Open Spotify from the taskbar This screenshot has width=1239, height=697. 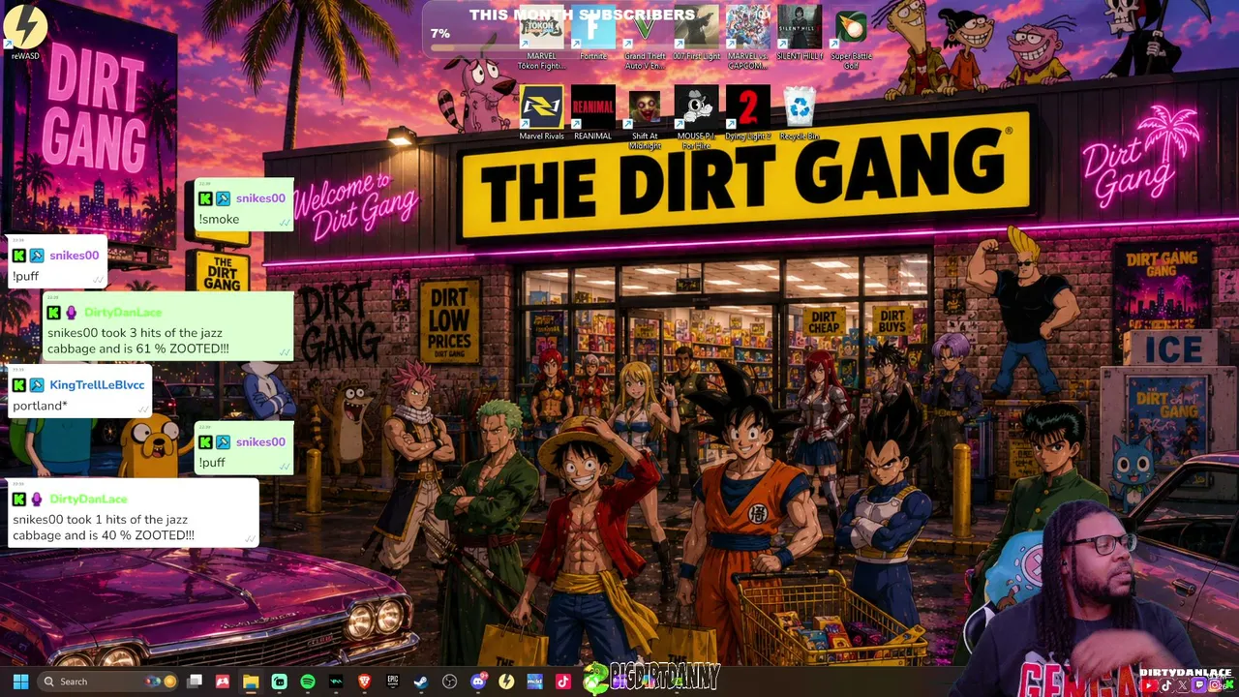(307, 682)
